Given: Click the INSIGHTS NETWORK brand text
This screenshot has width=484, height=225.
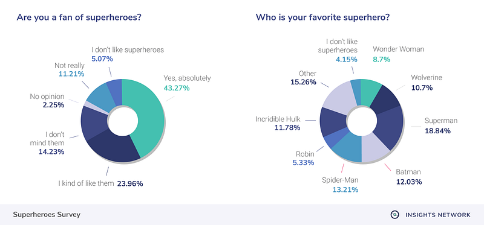Looking at the screenshot, I should coord(438,215).
